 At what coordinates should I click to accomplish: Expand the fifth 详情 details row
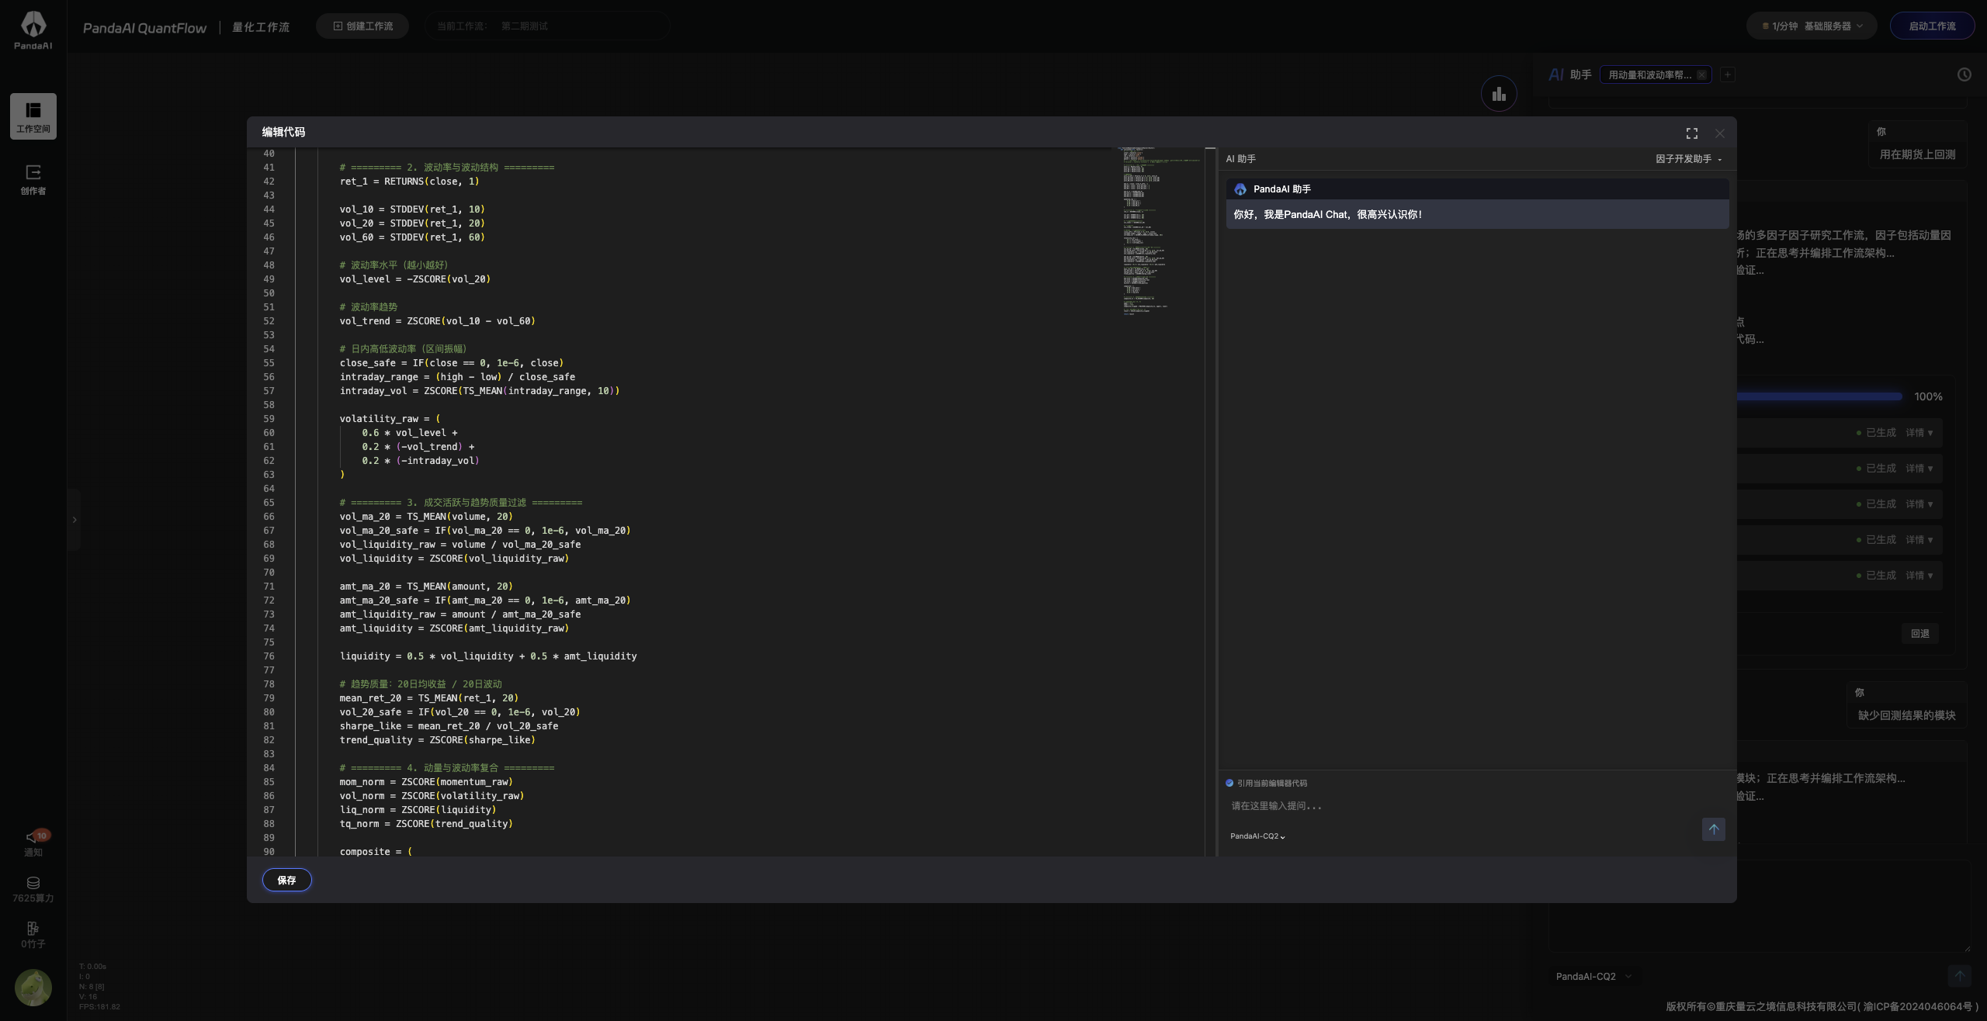(x=1919, y=576)
